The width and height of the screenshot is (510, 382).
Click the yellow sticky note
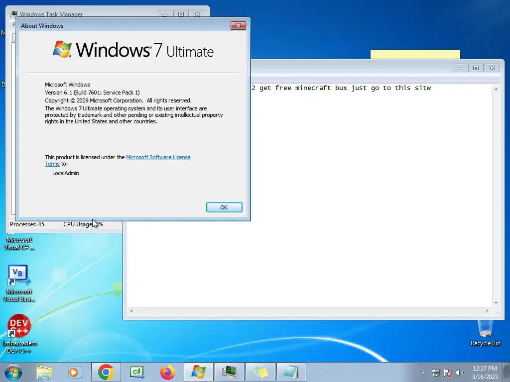[x=415, y=54]
